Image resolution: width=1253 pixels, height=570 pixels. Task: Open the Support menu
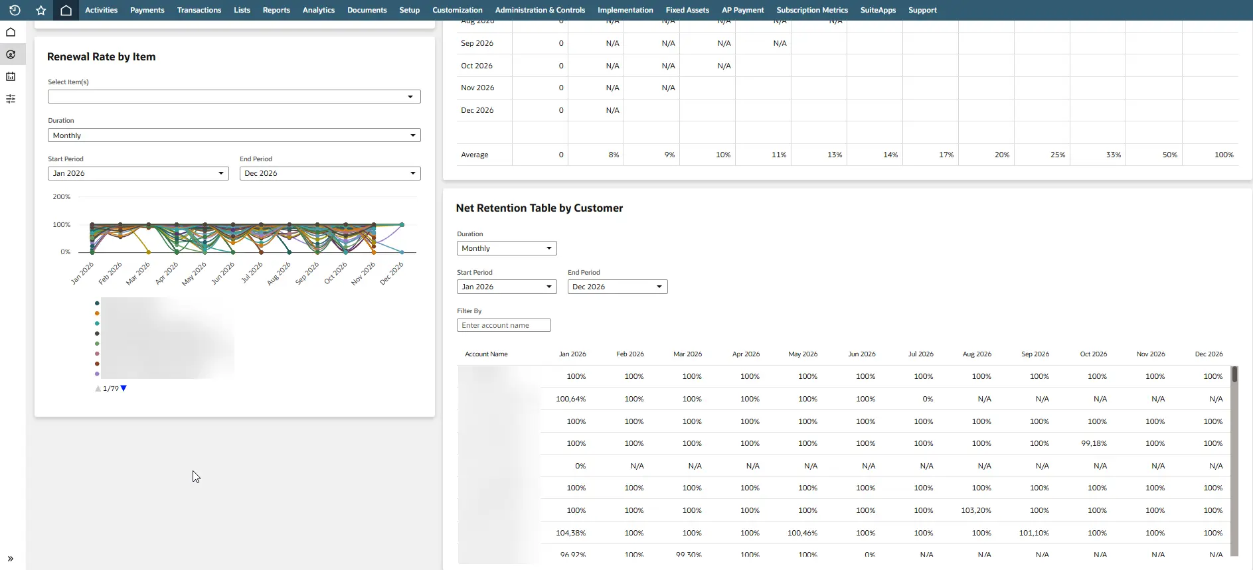[x=922, y=10]
